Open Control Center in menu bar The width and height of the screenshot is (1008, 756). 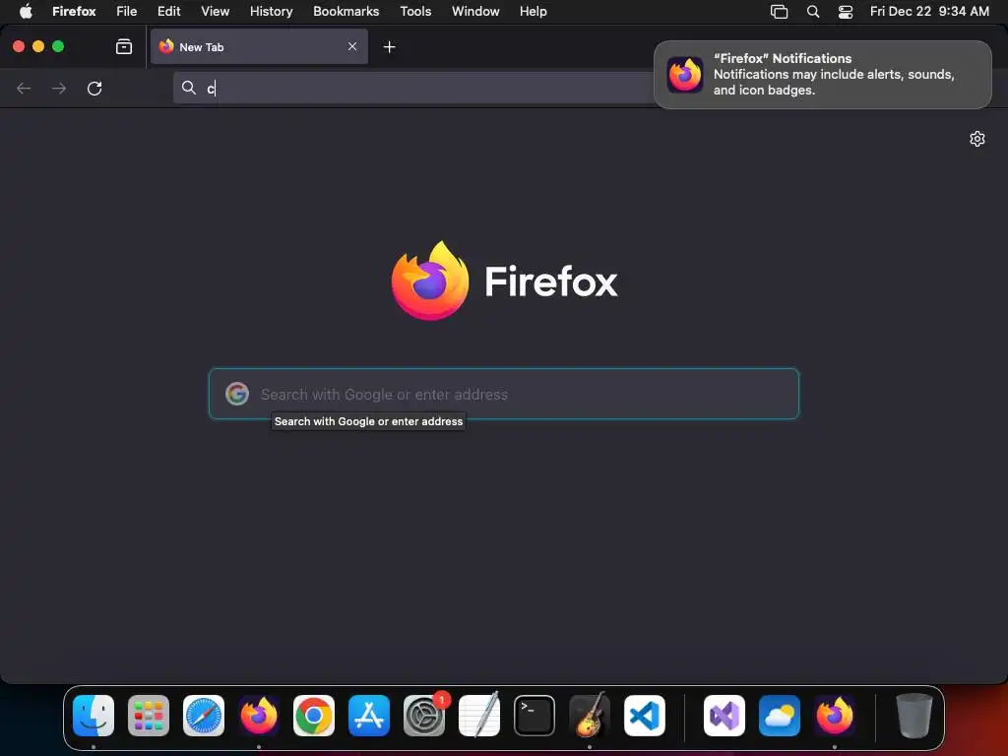(846, 11)
